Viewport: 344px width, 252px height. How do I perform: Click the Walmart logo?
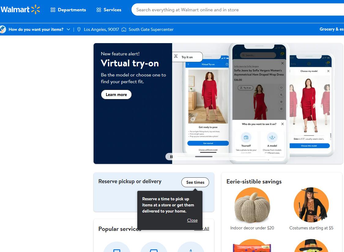[20, 10]
